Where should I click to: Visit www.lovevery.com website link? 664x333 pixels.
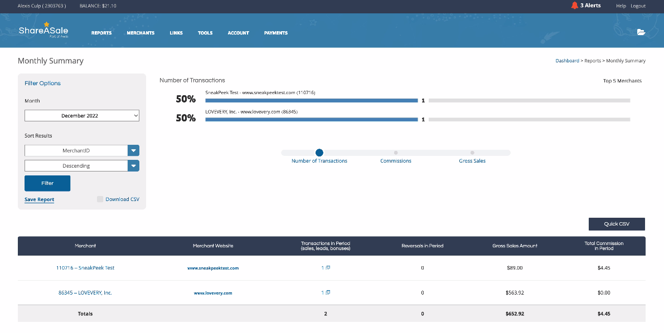click(213, 293)
